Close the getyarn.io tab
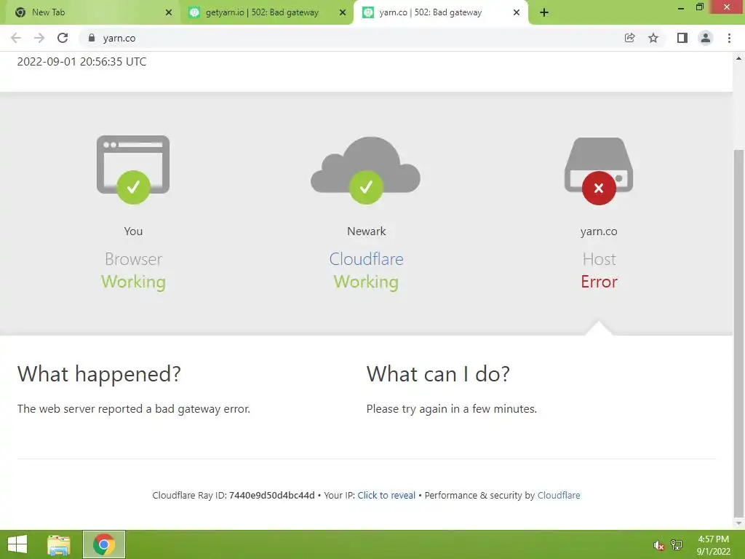This screenshot has height=559, width=745. [343, 12]
